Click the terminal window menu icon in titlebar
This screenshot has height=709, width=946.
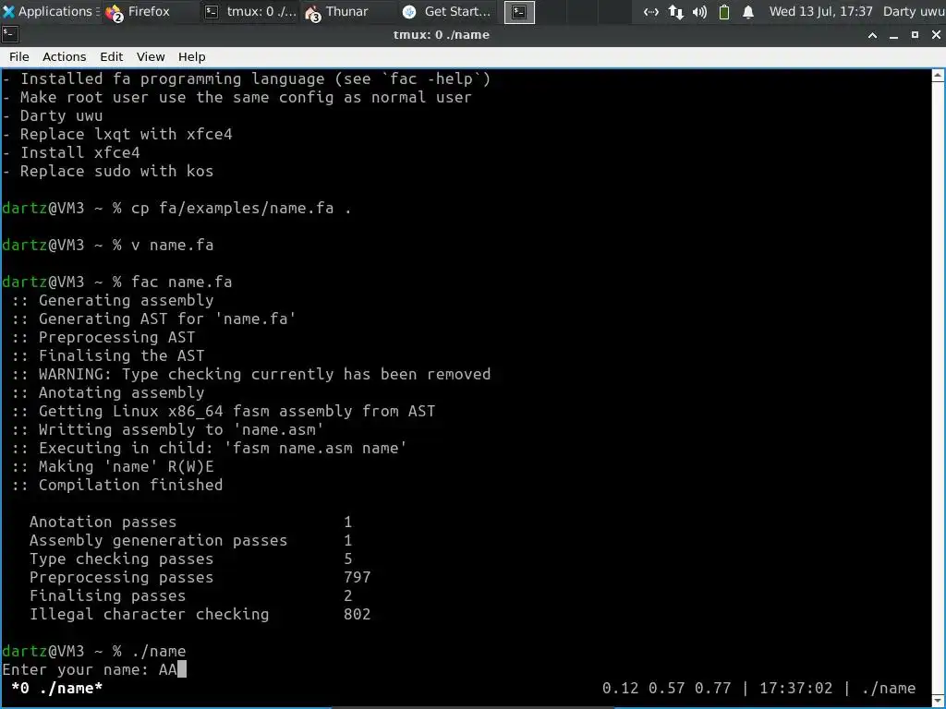coord(10,35)
